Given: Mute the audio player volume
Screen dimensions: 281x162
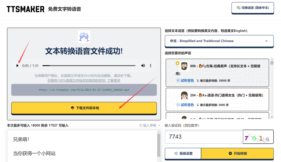Looking at the screenshot, I should pyautogui.click(x=143, y=66).
